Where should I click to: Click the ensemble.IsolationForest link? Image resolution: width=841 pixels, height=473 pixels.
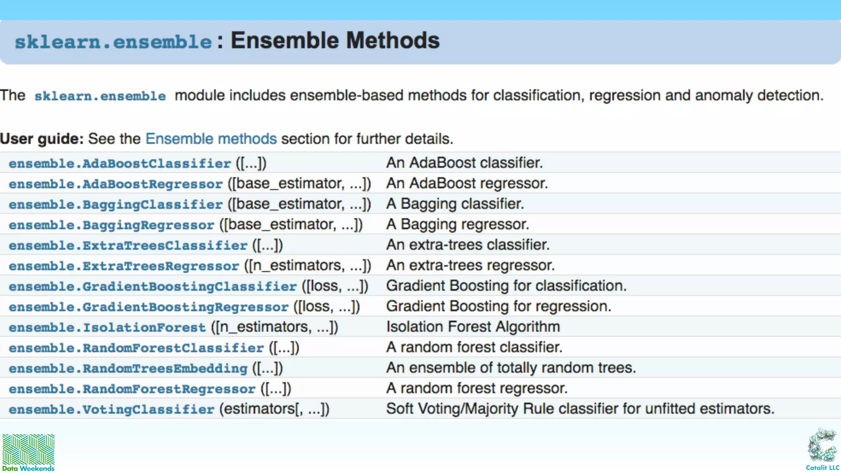[107, 327]
